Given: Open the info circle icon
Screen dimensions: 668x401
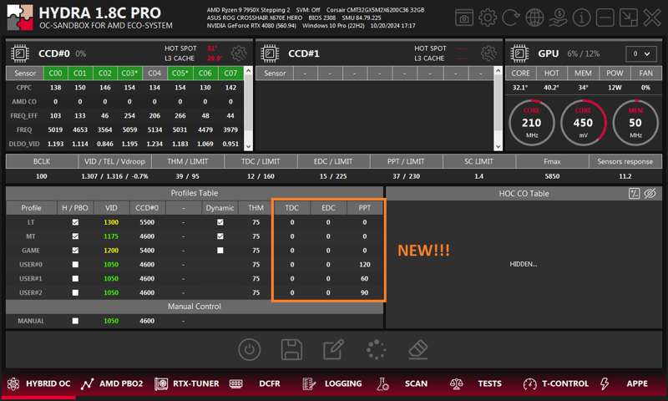Looking at the screenshot, I should (582, 17).
